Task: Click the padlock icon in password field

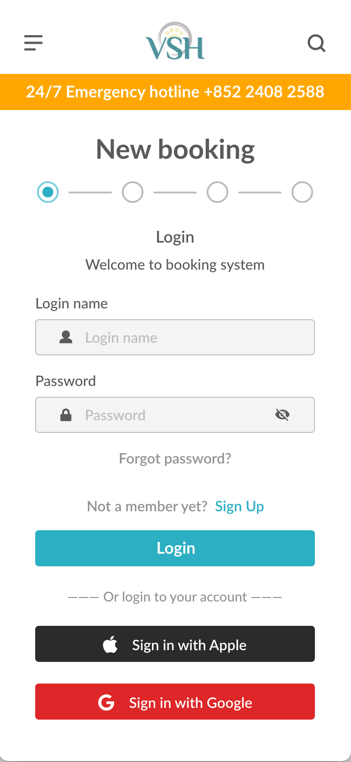Action: pyautogui.click(x=66, y=415)
